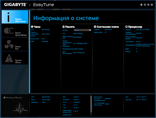Click the EasyTune title text
Image resolution: width=156 pixels, height=118 pixels.
(x=44, y=5)
